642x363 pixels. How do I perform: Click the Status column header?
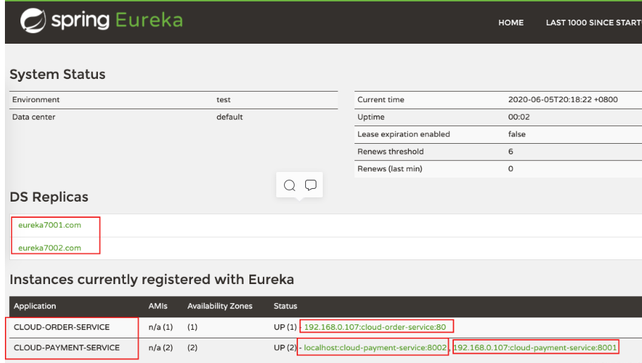(x=285, y=306)
